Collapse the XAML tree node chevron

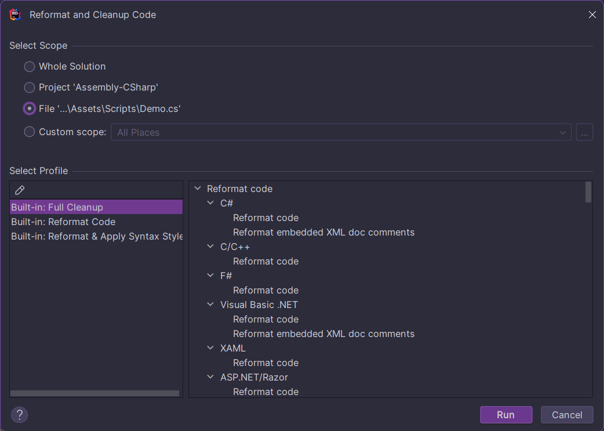(210, 347)
